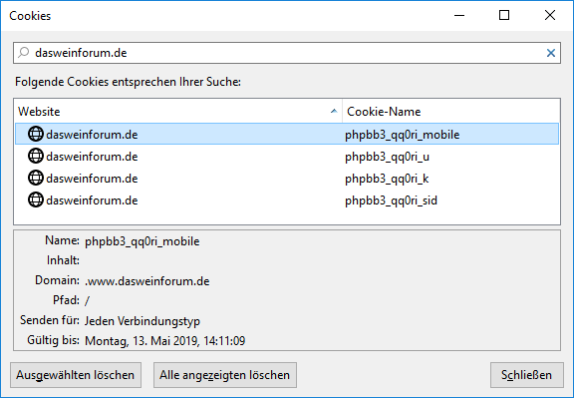Screen dimensions: 574x398
Task: Click the Website column sort arrow
Action: tap(334, 111)
